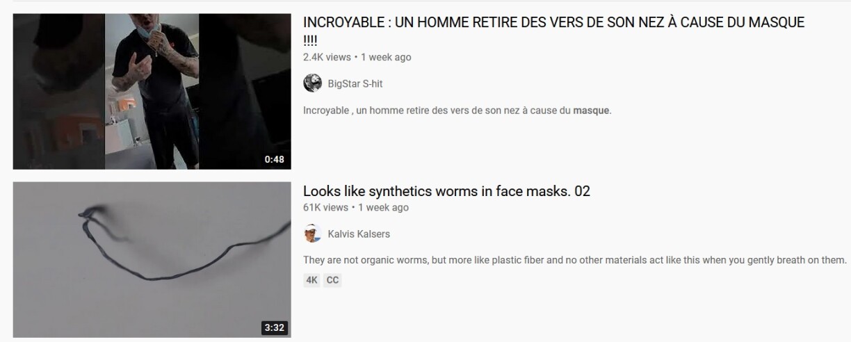Viewport: 851px width, 342px height.
Task: Click the 1 week ago text under French video
Action: tap(386, 57)
